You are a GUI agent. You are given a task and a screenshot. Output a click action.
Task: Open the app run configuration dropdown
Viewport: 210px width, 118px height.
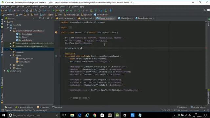tap(60, 10)
